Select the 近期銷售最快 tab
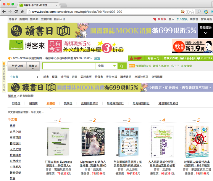The height and width of the screenshot is (181, 213). [x=90, y=103]
